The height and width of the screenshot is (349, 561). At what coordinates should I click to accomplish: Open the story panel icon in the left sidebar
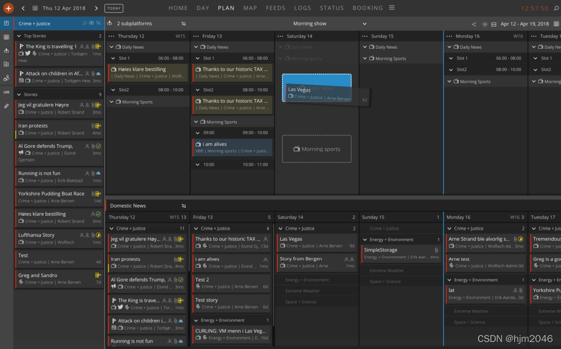6,23
